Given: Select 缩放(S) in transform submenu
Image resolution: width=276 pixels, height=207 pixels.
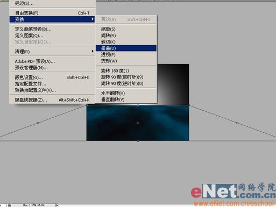Looking at the screenshot, I should (x=126, y=29).
